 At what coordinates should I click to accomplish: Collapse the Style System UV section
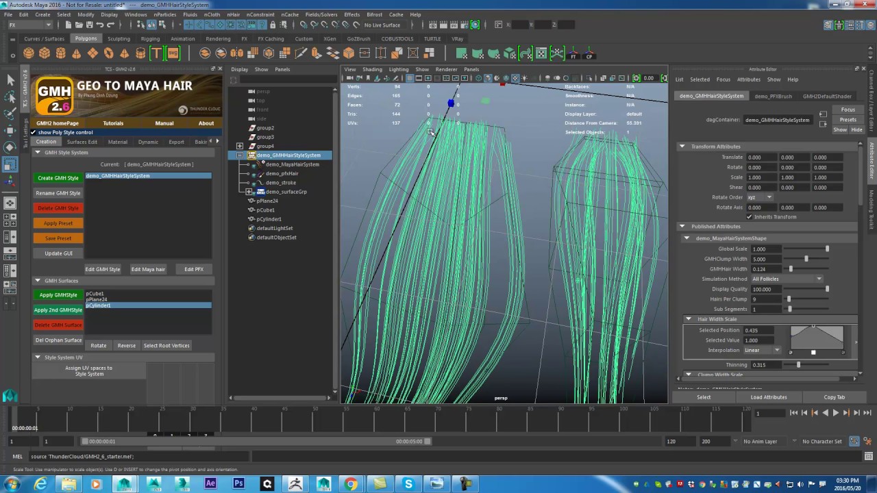38,357
